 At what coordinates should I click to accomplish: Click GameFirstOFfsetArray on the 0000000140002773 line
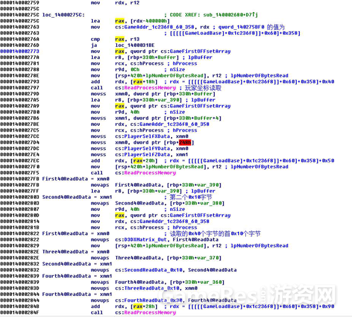(200, 51)
